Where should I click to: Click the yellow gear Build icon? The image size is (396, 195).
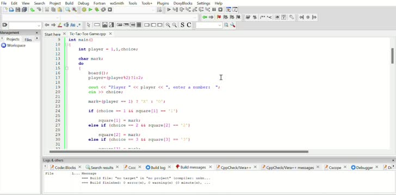(x=84, y=10)
